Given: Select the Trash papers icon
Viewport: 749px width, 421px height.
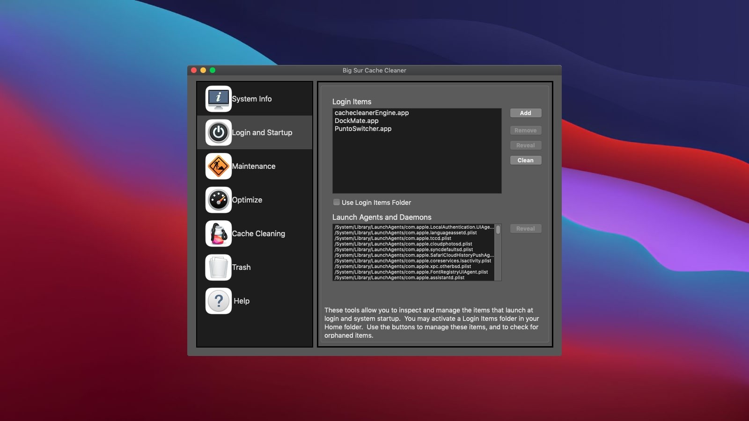Looking at the screenshot, I should tap(218, 267).
